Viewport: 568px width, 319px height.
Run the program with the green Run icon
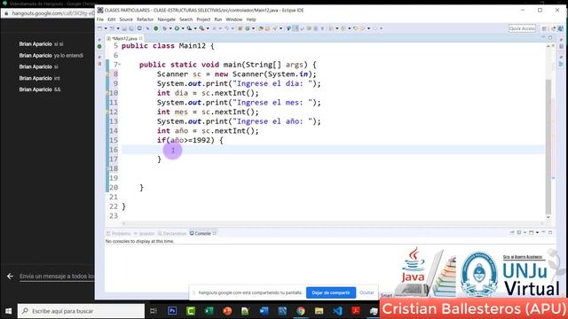(x=177, y=28)
